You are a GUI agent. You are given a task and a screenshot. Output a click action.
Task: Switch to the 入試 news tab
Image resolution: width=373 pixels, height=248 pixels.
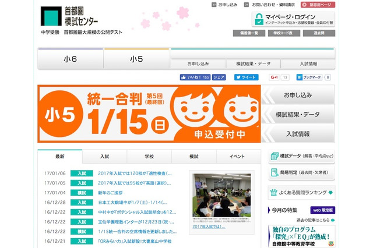click(x=105, y=156)
